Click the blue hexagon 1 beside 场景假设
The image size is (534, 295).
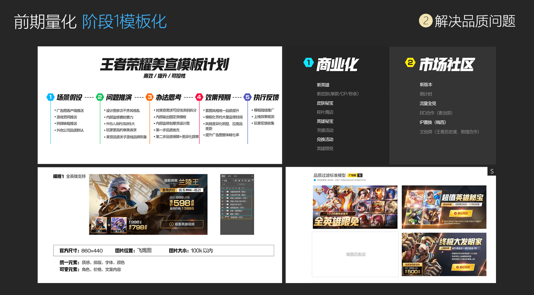(x=51, y=97)
